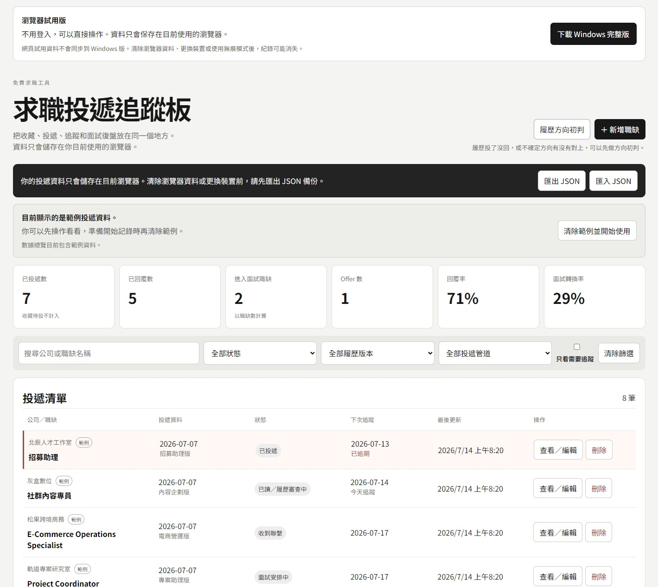
Task: Click the 收到聯繫 status badge
Action: click(x=270, y=533)
